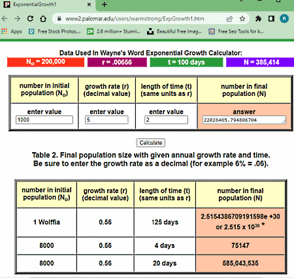The height and width of the screenshot is (278, 294).
Task: Click the red No = 200,000 box
Action: (x=46, y=62)
